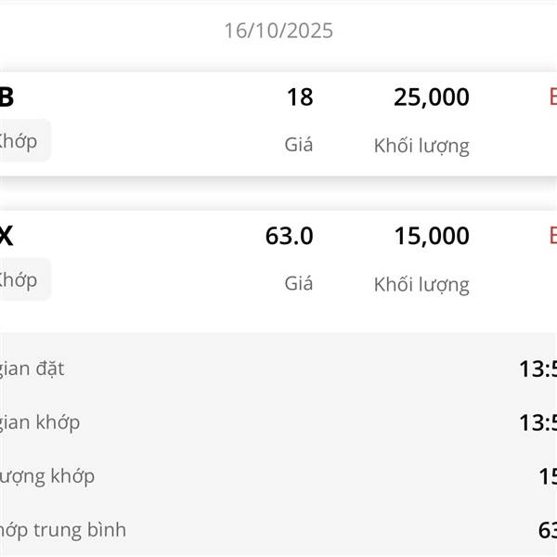
Task: Click the red text beside 25,000 volume
Action: point(552,97)
